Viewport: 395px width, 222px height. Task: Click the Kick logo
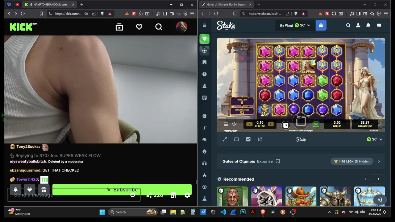23,27
